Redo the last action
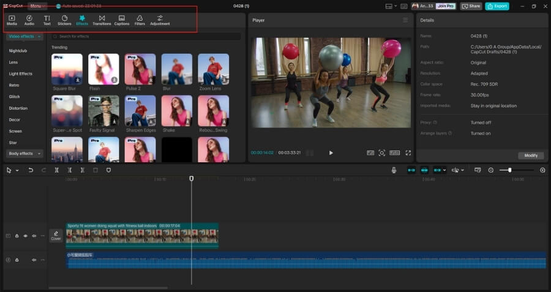Viewport: 551px width, 292px height. click(x=43, y=170)
